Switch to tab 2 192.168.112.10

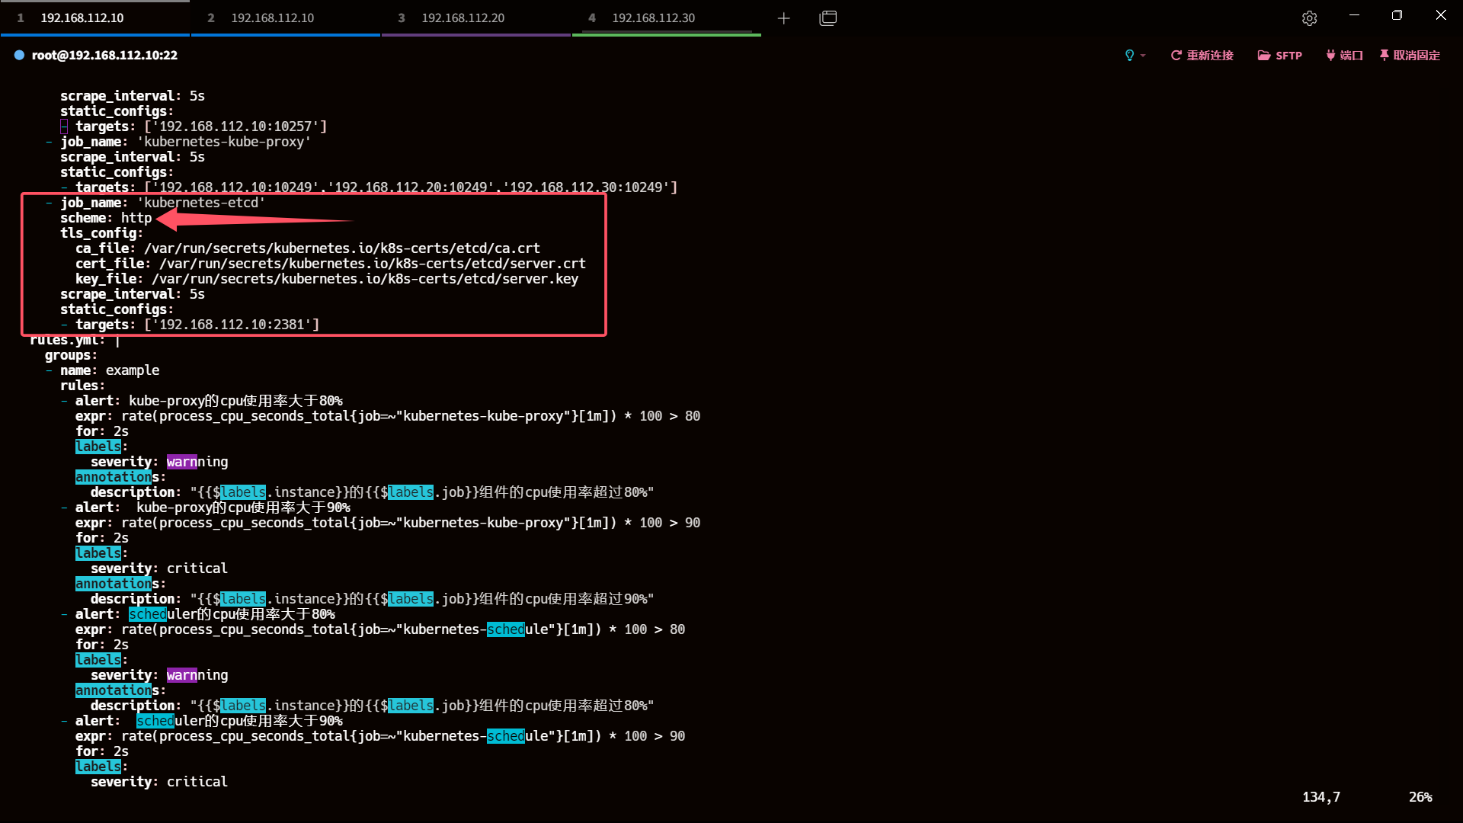point(273,18)
